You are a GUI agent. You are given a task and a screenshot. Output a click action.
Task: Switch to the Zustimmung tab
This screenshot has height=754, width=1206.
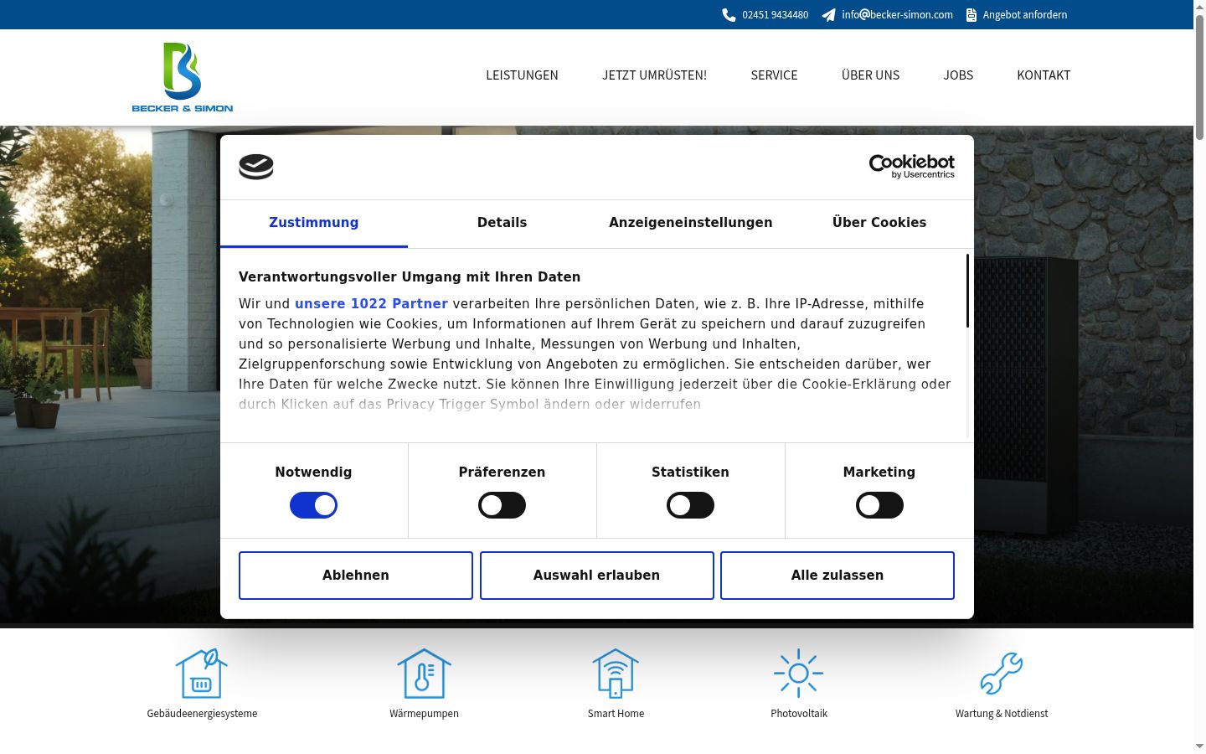tap(314, 223)
